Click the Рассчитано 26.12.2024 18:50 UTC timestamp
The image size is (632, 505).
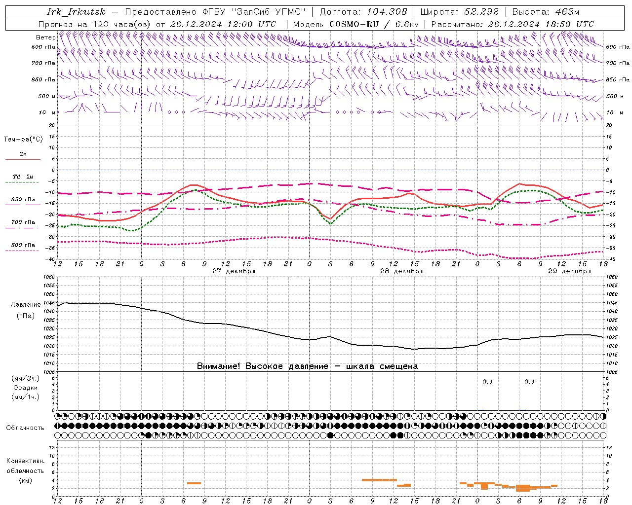(x=513, y=24)
